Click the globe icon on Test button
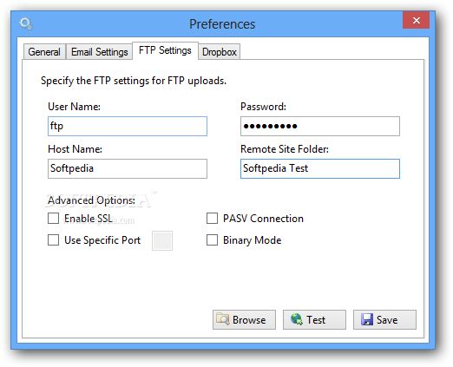This screenshot has height=367, width=453. (297, 319)
